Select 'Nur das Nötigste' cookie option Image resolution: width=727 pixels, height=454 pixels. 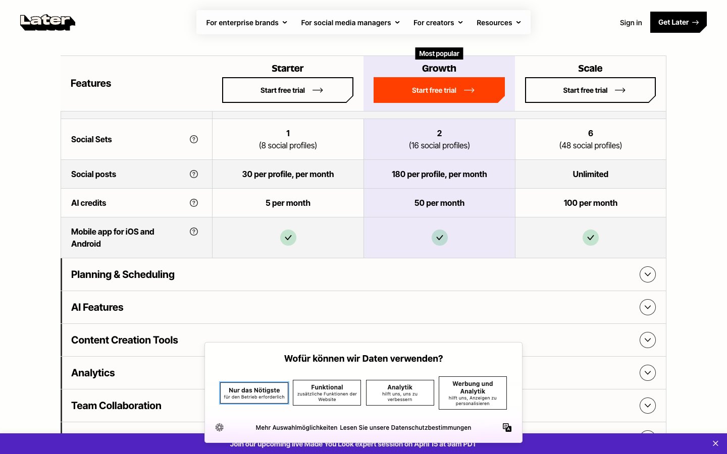254,393
